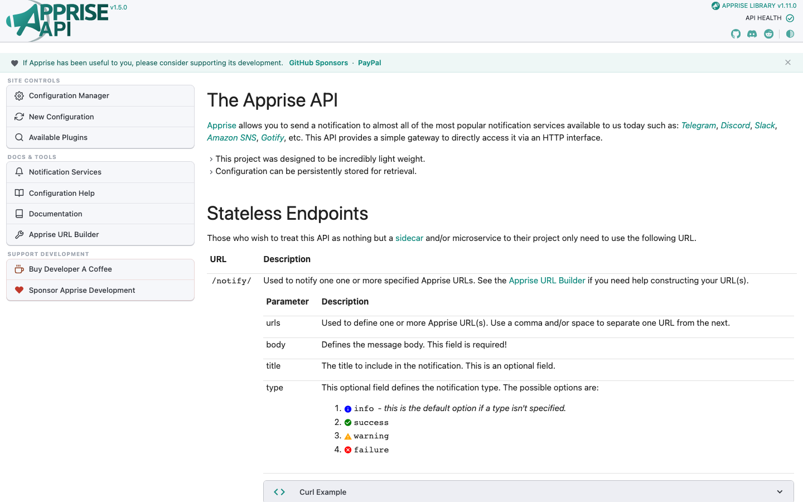Click the heart icon in support banner

pyautogui.click(x=14, y=63)
